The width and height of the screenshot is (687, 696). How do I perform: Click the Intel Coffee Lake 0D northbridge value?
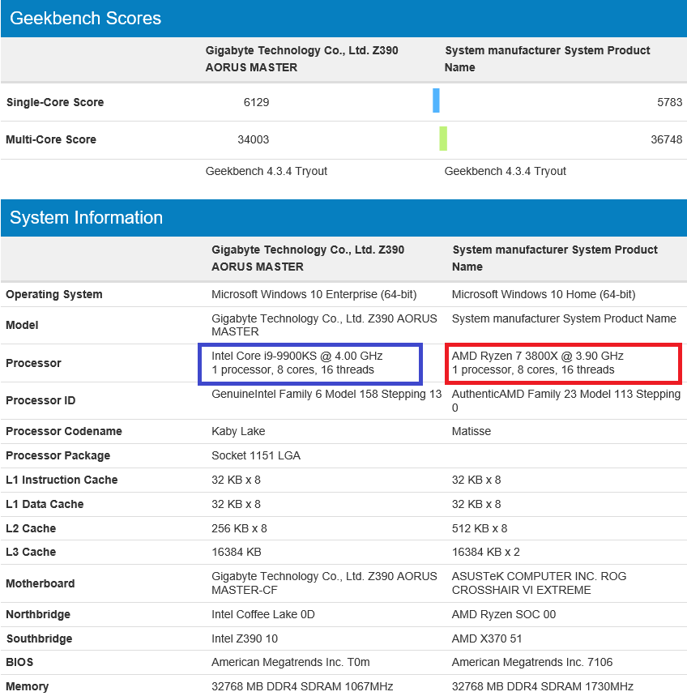[263, 615]
